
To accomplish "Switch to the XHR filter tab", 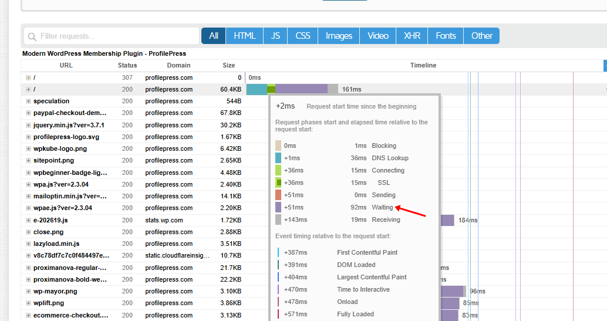I will 412,36.
